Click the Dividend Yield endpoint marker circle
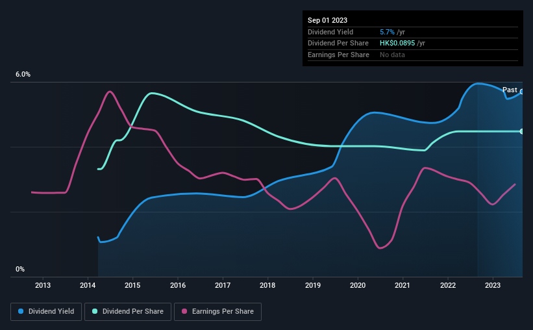This screenshot has width=533, height=330. point(522,92)
